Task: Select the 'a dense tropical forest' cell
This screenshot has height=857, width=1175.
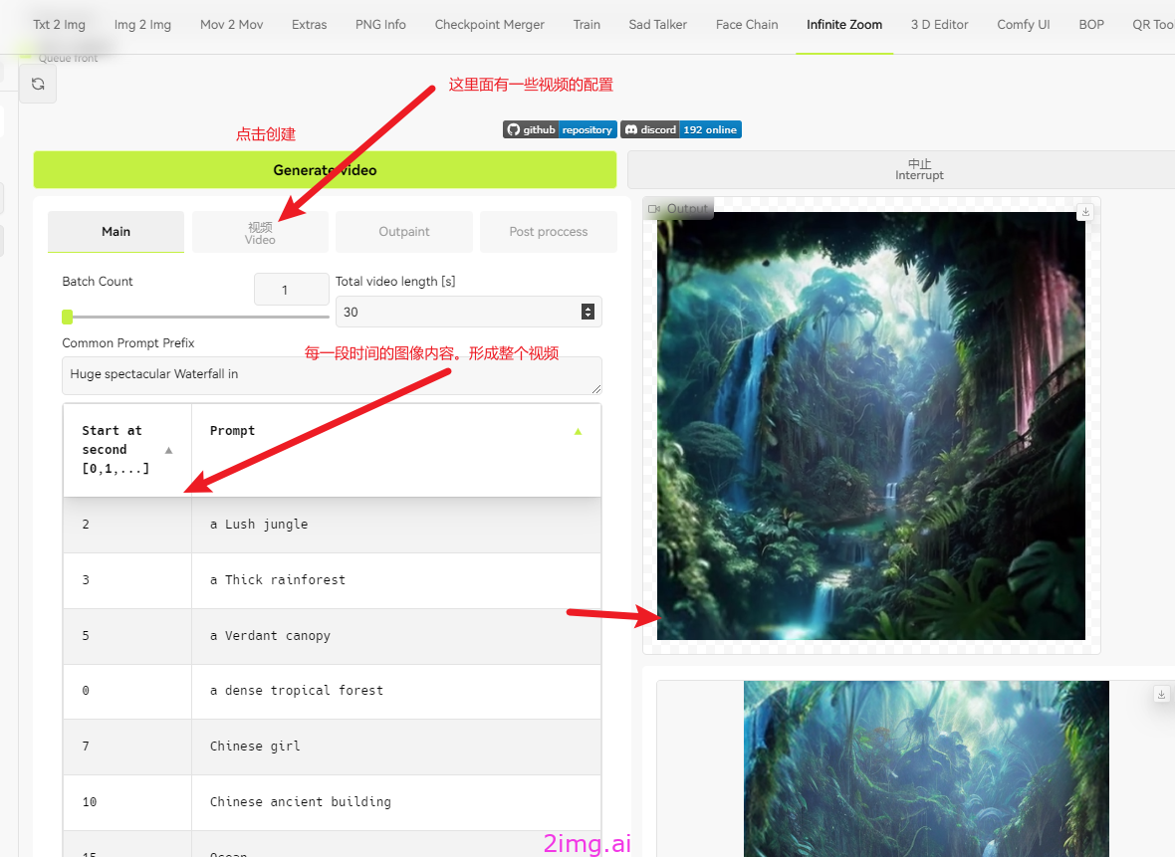Action: point(396,692)
